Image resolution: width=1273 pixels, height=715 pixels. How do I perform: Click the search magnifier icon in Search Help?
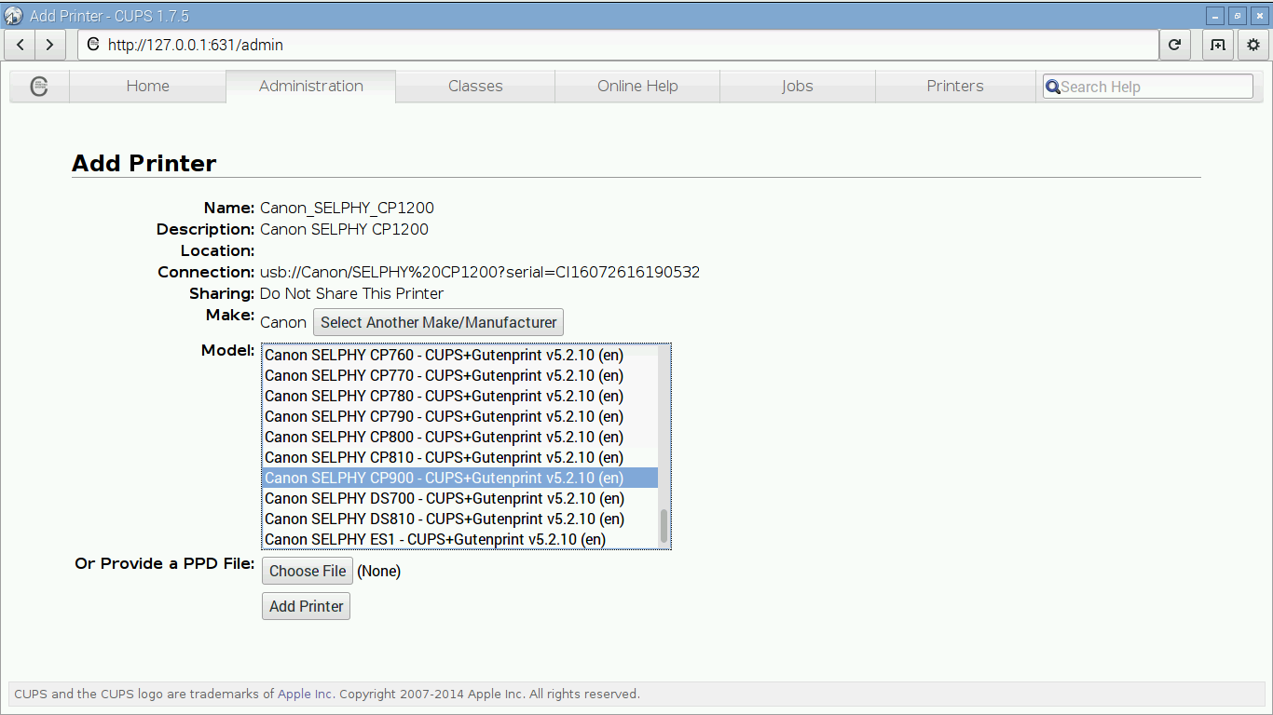coord(1053,87)
